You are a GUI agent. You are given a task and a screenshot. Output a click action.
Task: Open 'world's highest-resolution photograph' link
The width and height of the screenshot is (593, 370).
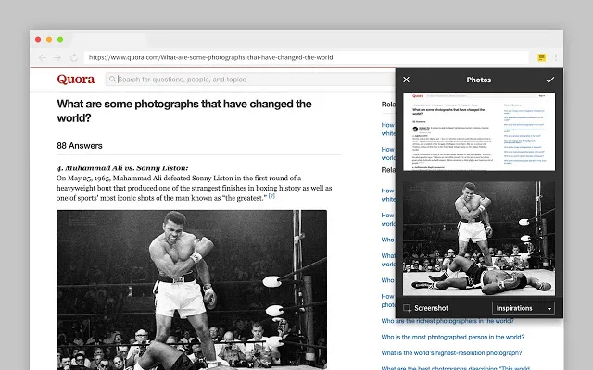(451, 353)
